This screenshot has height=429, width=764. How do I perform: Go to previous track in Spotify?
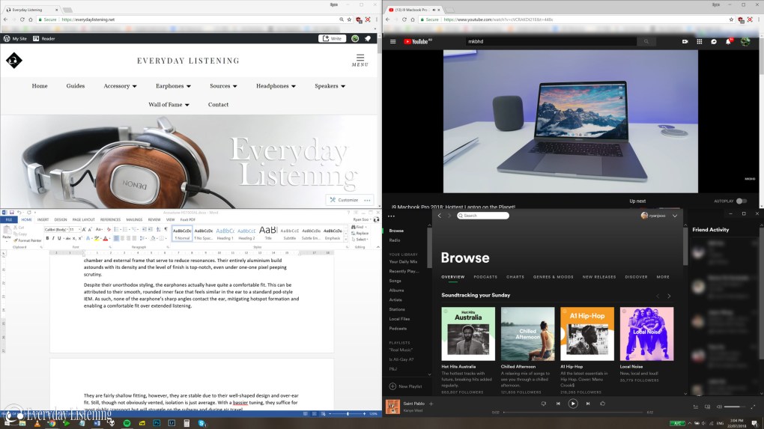(x=558, y=404)
